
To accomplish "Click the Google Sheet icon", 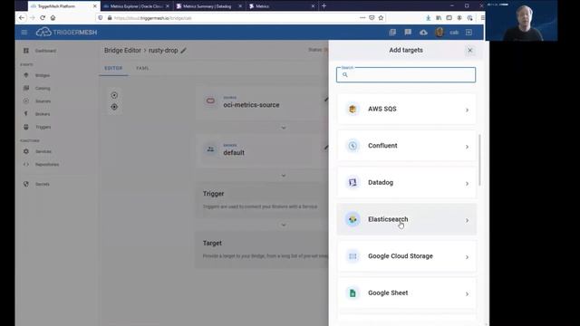I will click(353, 292).
